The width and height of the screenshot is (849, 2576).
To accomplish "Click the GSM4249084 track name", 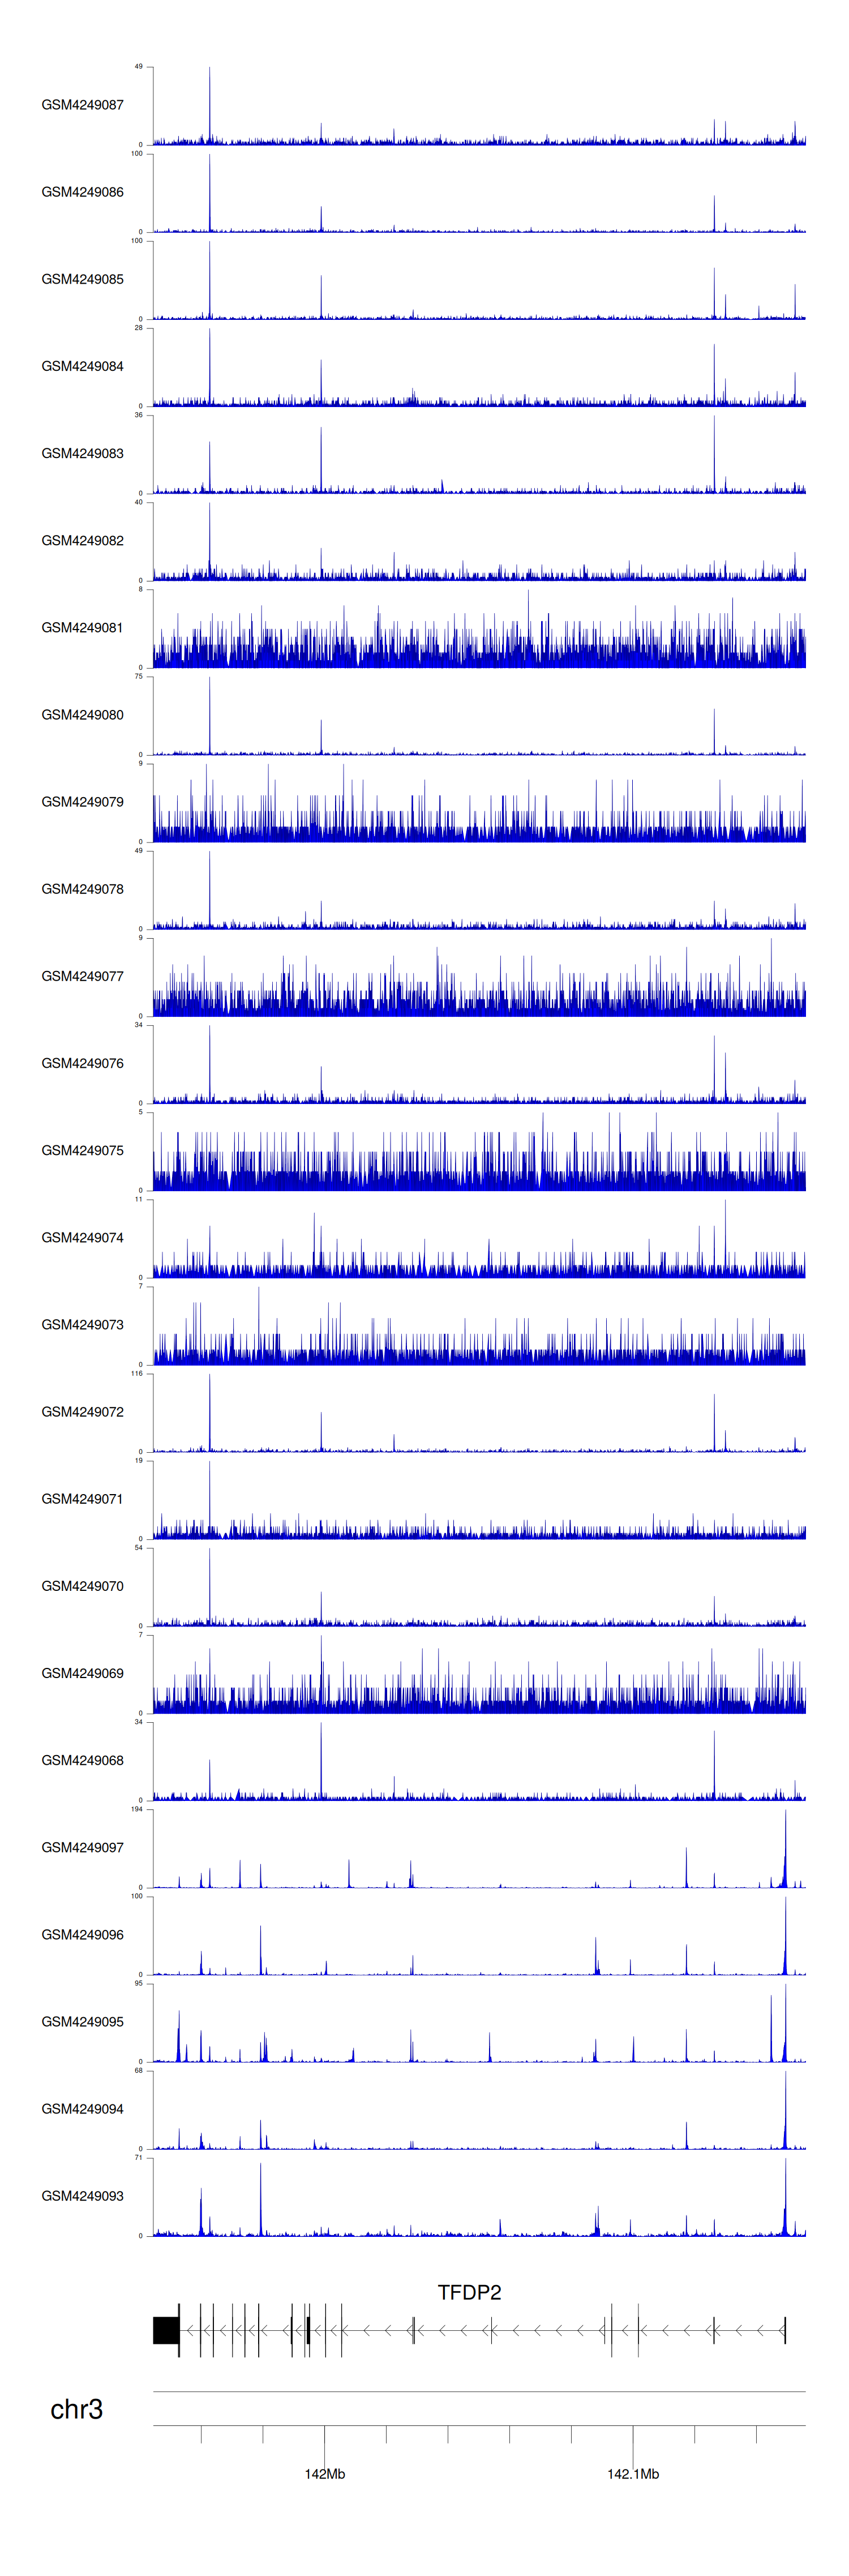I will (x=82, y=366).
